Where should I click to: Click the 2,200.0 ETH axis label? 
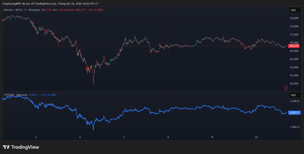pyautogui.click(x=294, y=101)
